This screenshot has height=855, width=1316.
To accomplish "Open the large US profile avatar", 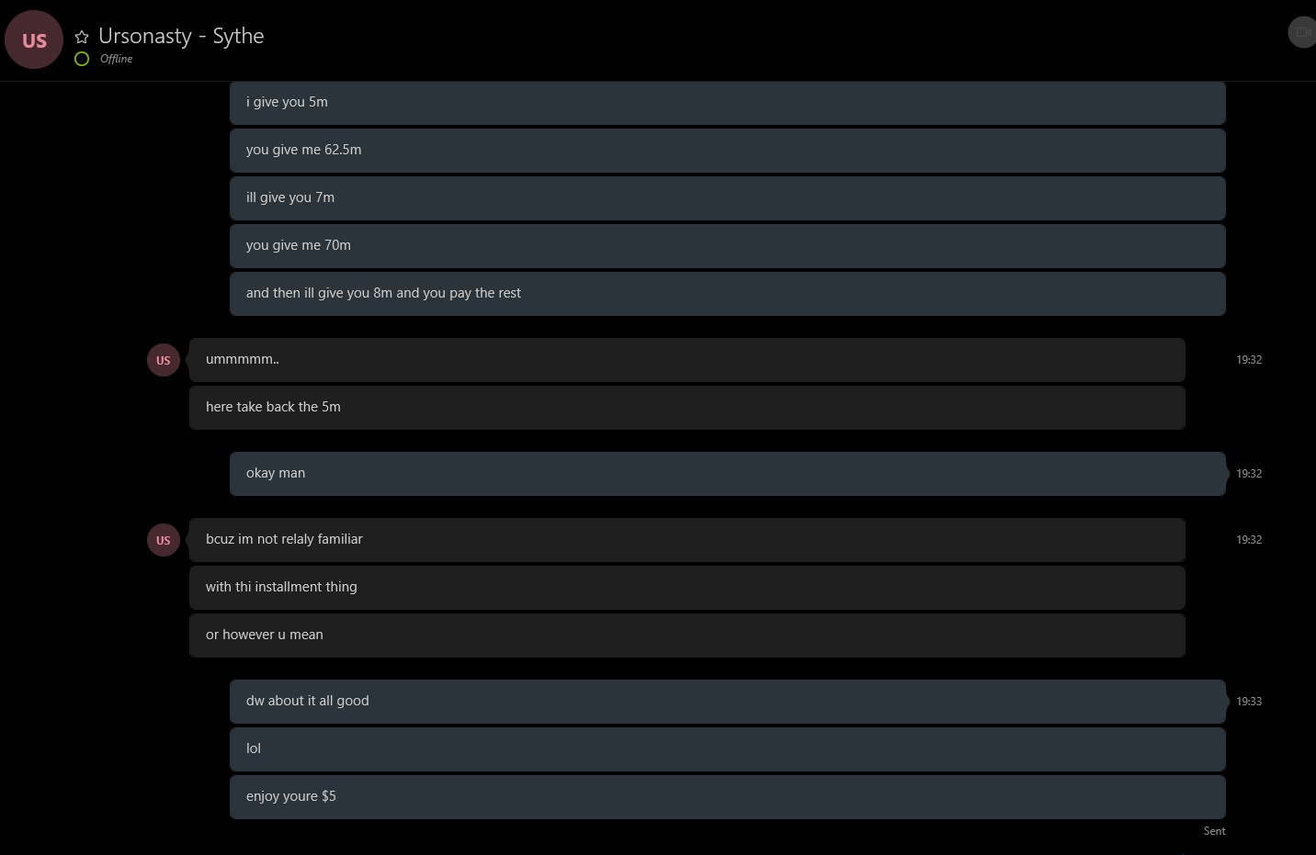I will (x=34, y=40).
